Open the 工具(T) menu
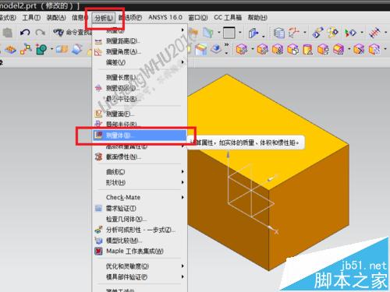 coord(31,18)
